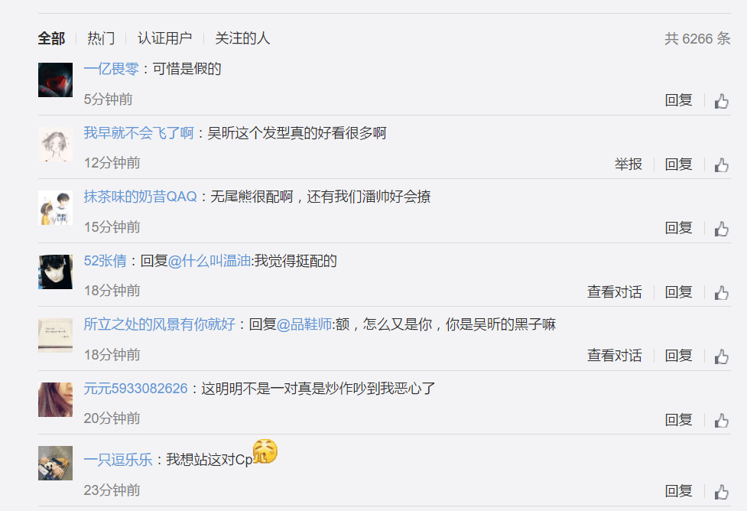This screenshot has height=511, width=747.
Task: Like 抹茶味的奶昔QAQ's comment with thumbs-up
Action: pyautogui.click(x=721, y=229)
